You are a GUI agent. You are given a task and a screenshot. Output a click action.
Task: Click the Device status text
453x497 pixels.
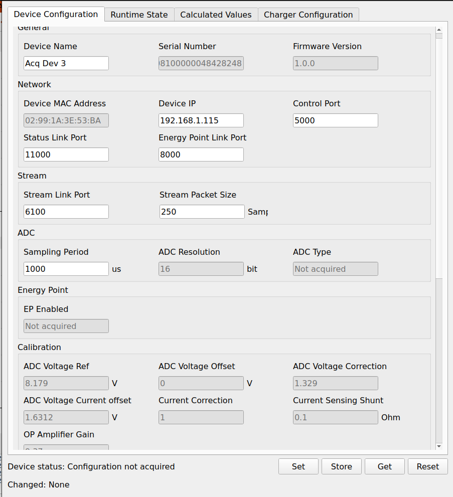click(x=91, y=466)
